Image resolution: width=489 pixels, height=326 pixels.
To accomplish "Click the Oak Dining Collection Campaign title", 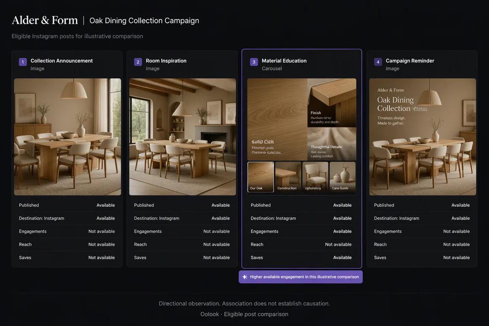I will pyautogui.click(x=144, y=21).
